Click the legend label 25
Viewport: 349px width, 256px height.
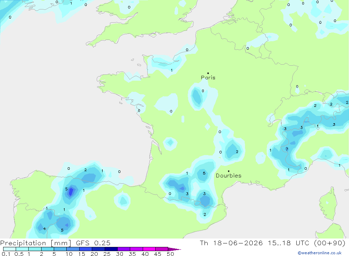107,254
